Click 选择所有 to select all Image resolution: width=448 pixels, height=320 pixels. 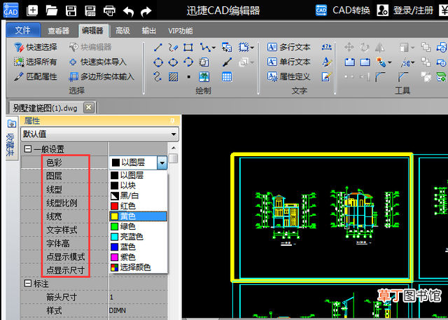(36, 62)
